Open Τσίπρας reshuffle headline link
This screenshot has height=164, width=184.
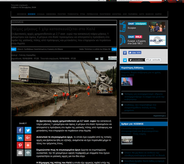pos(144,97)
